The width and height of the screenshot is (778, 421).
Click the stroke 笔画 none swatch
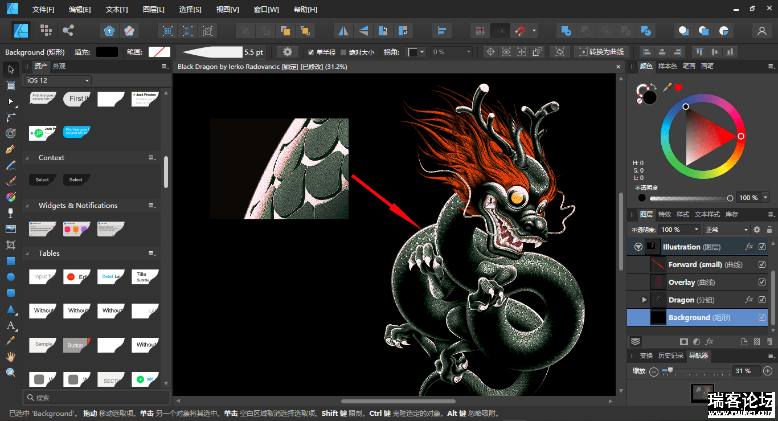pyautogui.click(x=159, y=52)
